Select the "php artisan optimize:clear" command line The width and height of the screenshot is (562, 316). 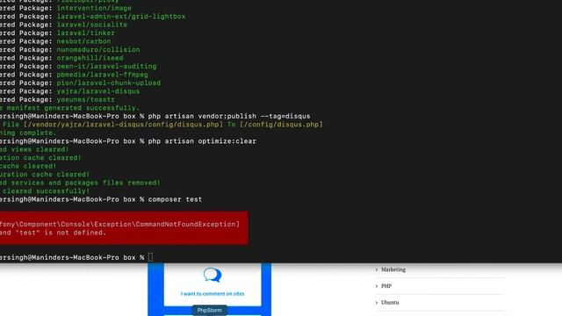202,141
